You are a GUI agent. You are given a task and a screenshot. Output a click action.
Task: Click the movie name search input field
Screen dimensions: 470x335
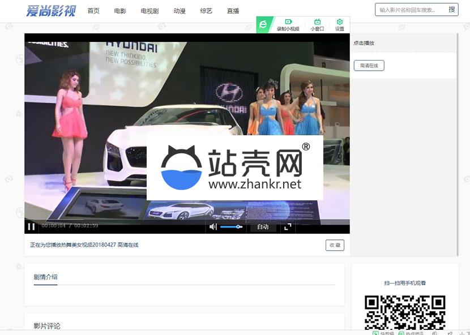click(411, 10)
